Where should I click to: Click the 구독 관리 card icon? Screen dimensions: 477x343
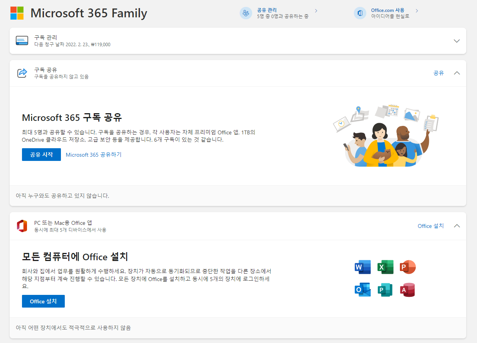(x=22, y=40)
